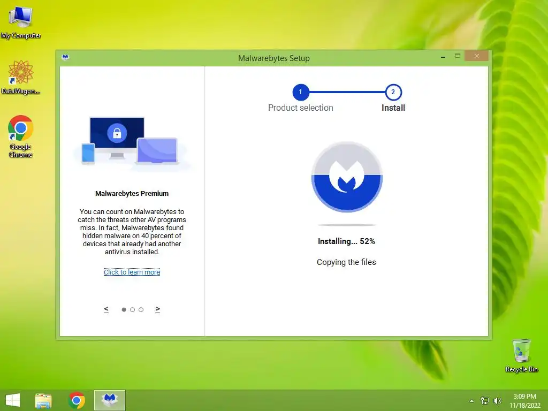
Task: Maximize the Malwarebytes Setup window
Action: pyautogui.click(x=458, y=56)
